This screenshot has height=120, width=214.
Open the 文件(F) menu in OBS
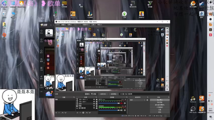pyautogui.click(x=58, y=25)
